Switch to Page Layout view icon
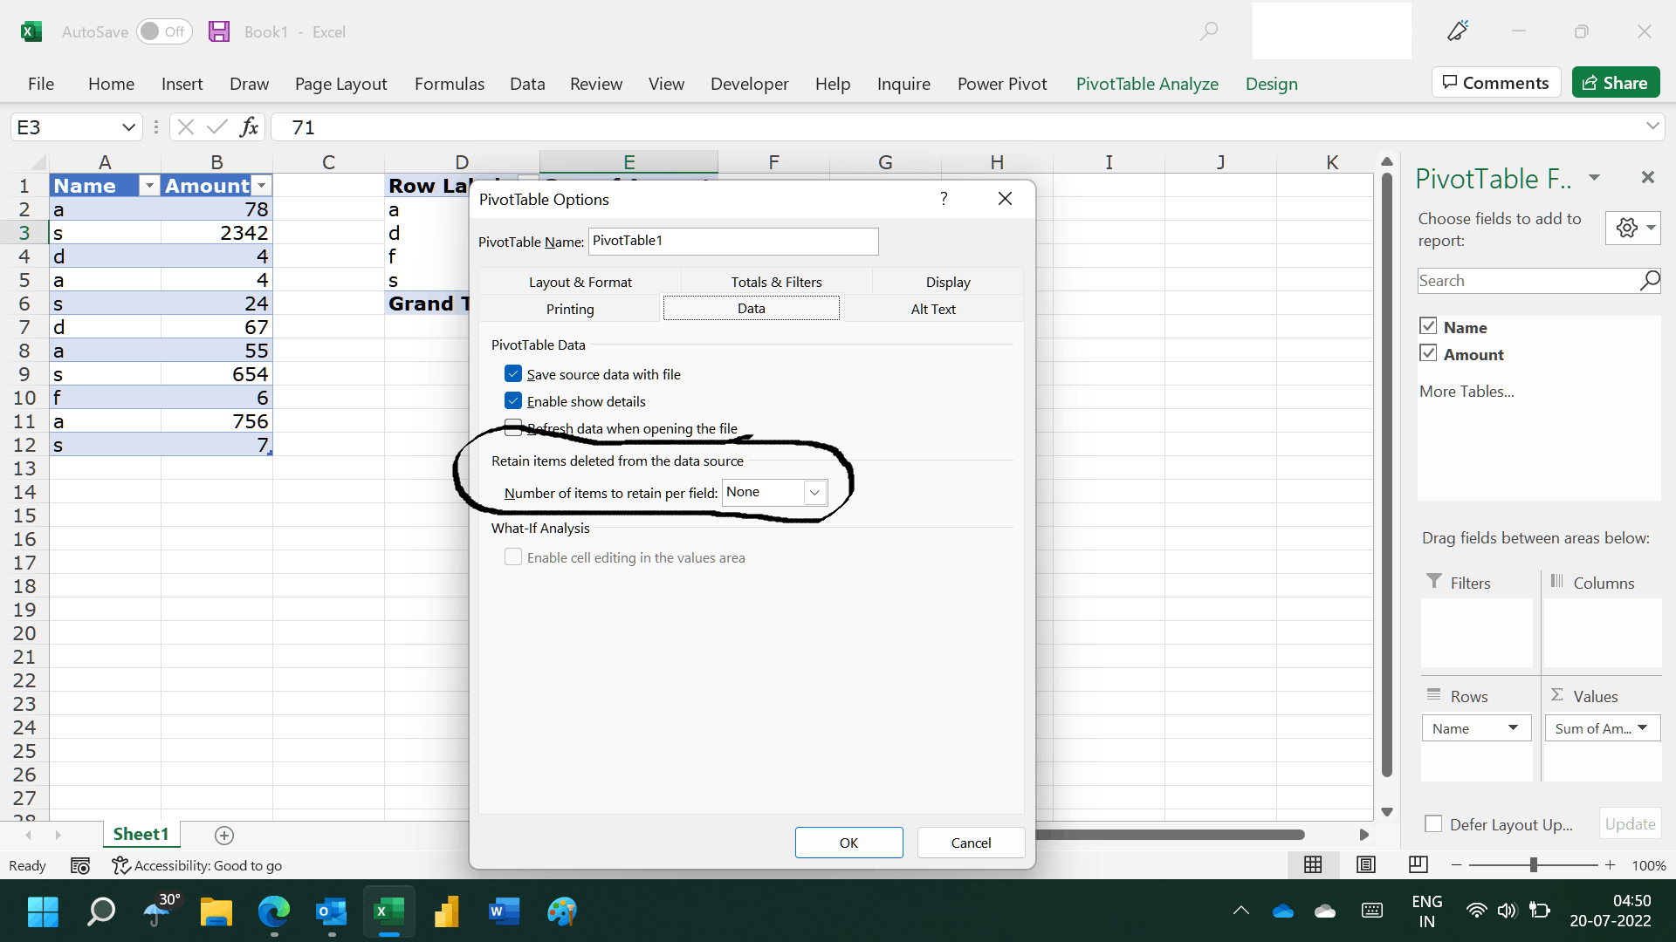Image resolution: width=1676 pixels, height=942 pixels. pyautogui.click(x=1366, y=865)
